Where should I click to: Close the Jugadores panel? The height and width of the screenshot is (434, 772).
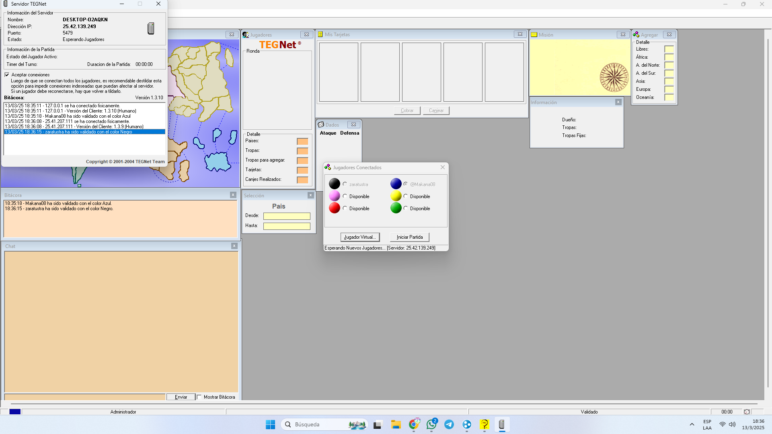pyautogui.click(x=306, y=35)
